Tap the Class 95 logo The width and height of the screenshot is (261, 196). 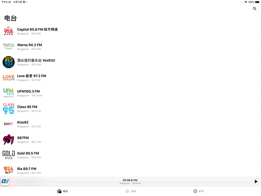(x=9, y=109)
